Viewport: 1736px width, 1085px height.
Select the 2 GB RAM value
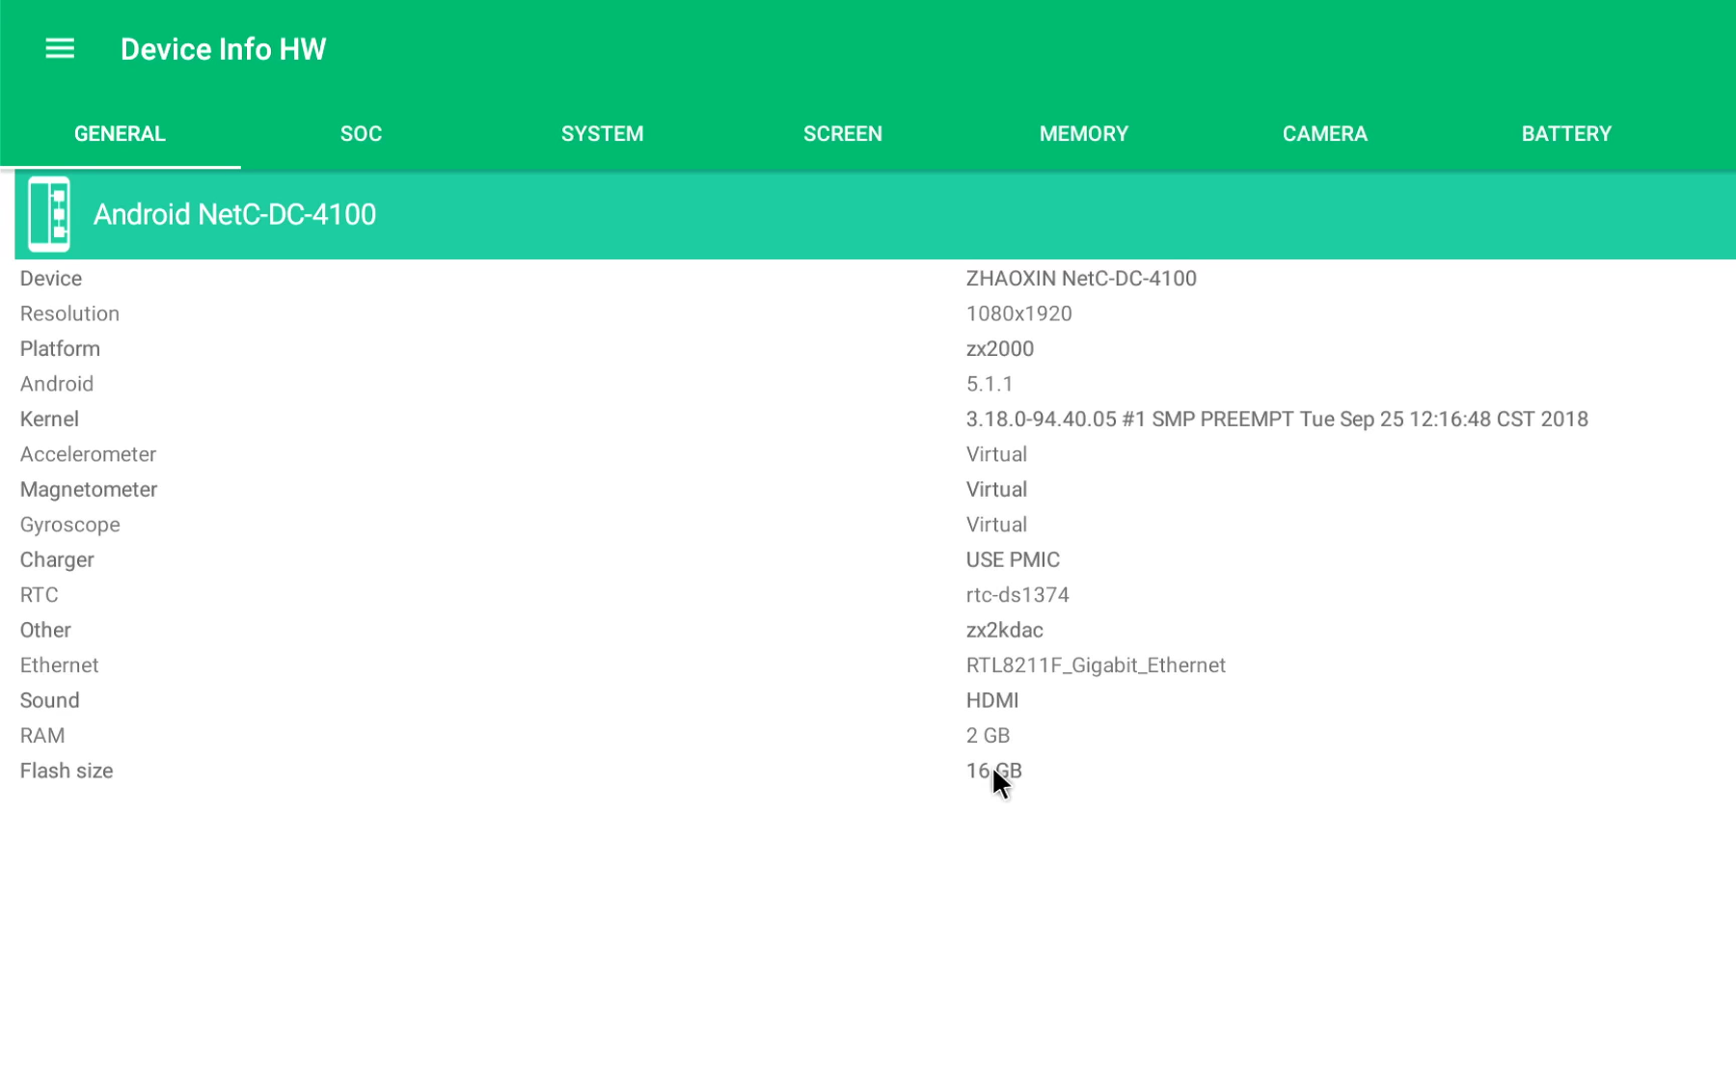(989, 736)
